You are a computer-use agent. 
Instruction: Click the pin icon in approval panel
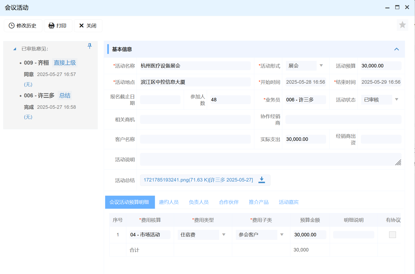coord(90,46)
